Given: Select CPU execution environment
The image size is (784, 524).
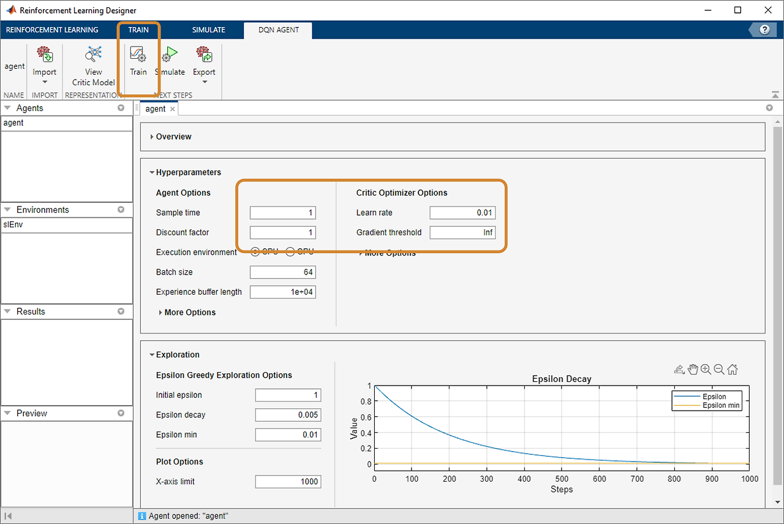Looking at the screenshot, I should (x=255, y=252).
